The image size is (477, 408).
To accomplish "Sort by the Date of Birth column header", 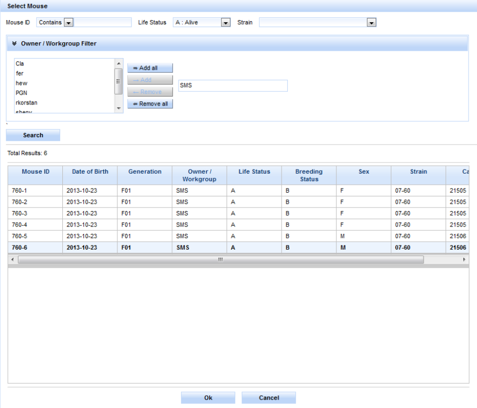I will 90,175.
